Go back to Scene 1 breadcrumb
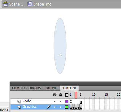 pos(16,4)
